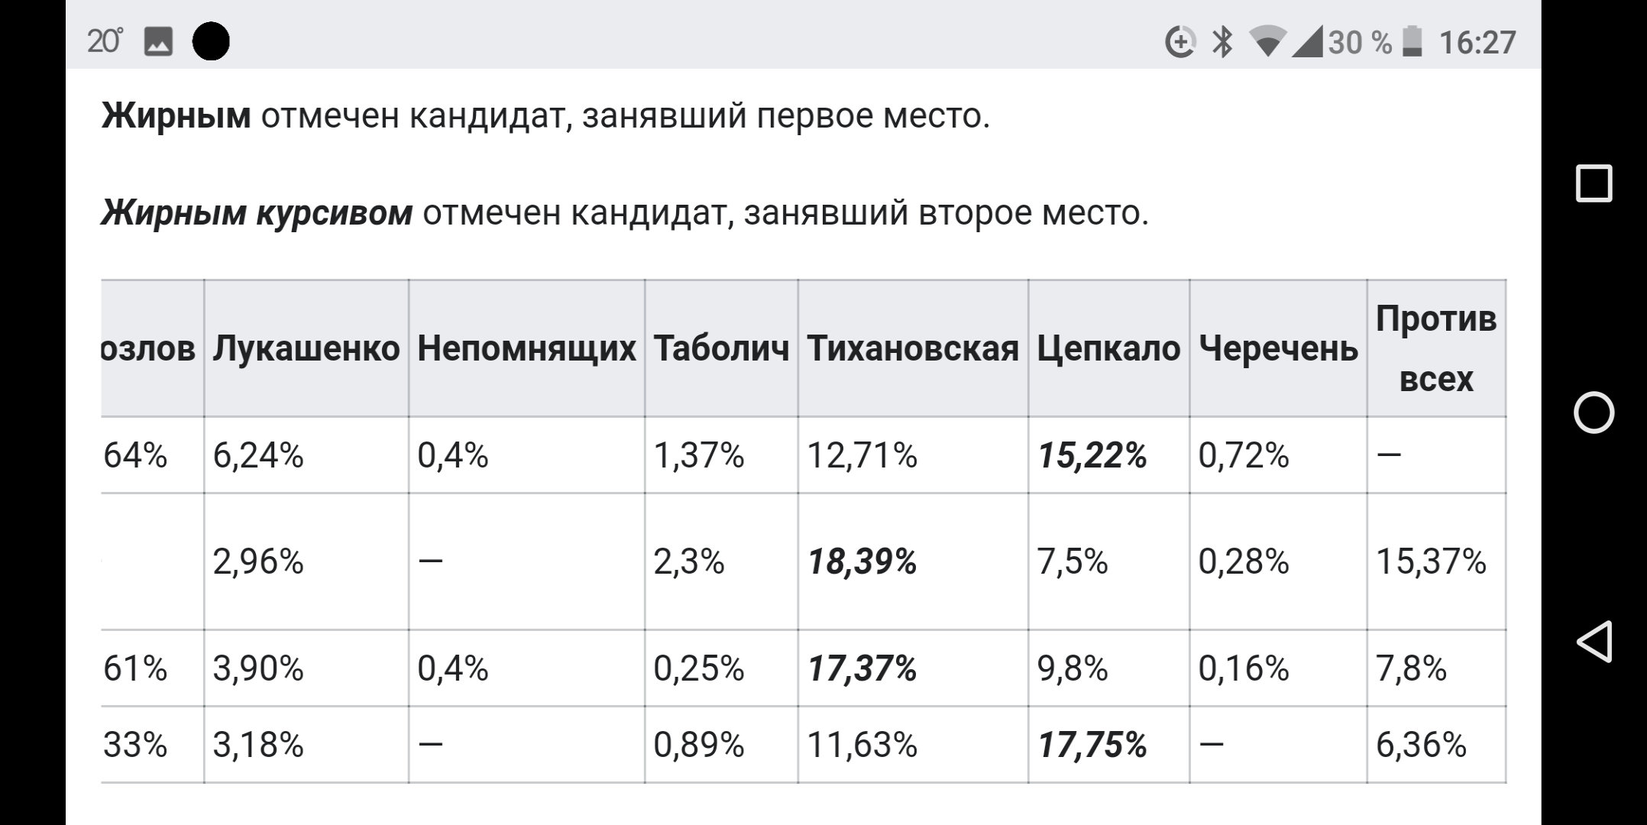Tap the battery indicator icon
The width and height of the screenshot is (1647, 825).
[1412, 41]
